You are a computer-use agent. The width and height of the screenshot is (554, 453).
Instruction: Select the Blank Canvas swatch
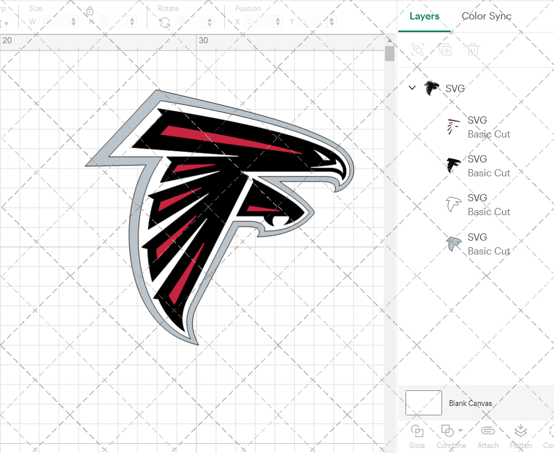(424, 403)
